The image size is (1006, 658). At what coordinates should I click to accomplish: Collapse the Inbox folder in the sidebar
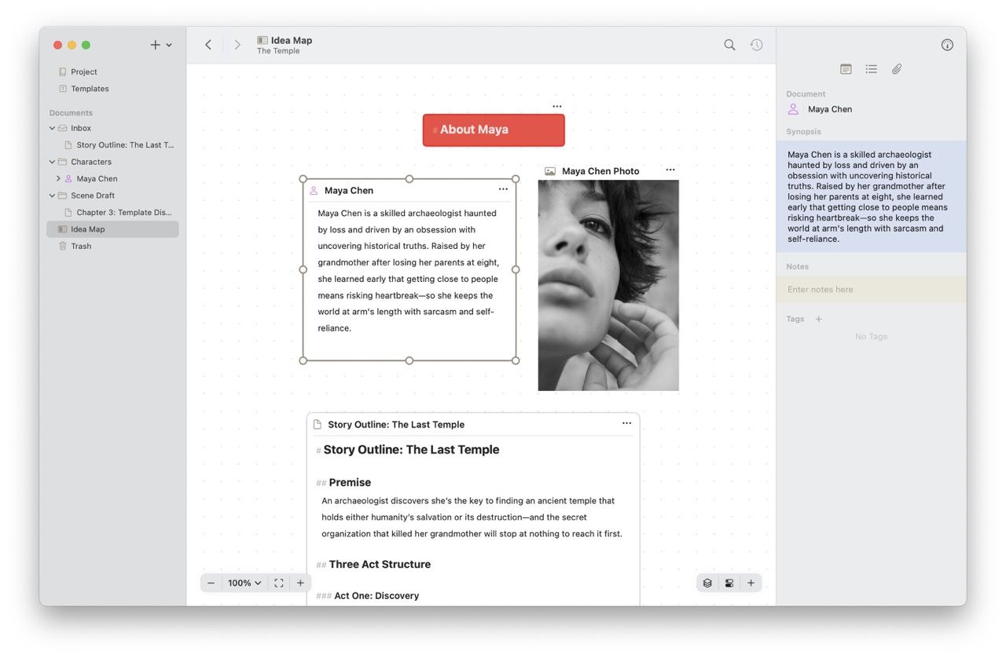[52, 127]
